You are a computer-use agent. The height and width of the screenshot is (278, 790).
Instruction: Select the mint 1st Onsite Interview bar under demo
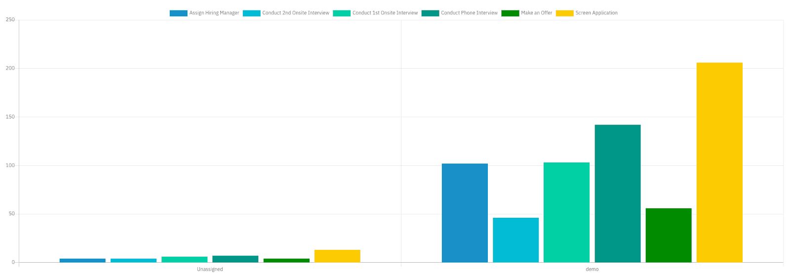pos(566,212)
